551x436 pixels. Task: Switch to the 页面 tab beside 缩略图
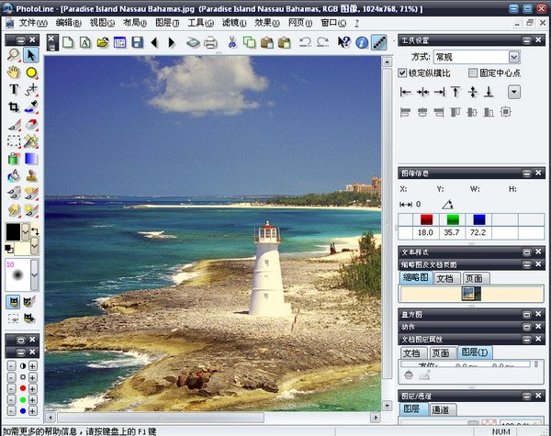(473, 278)
